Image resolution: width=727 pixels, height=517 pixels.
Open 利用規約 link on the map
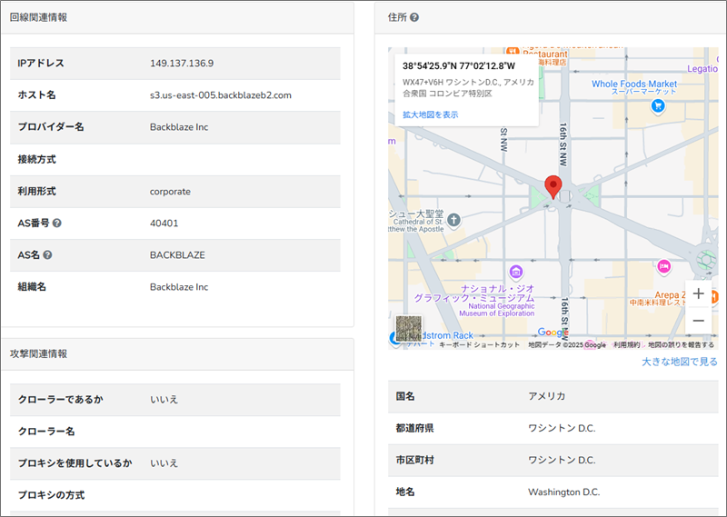tap(627, 344)
